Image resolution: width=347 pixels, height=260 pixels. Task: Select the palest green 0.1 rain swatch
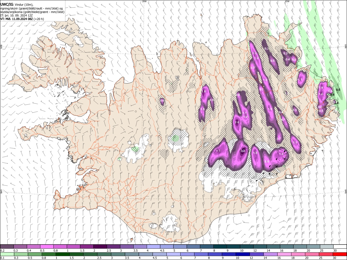[7, 254]
